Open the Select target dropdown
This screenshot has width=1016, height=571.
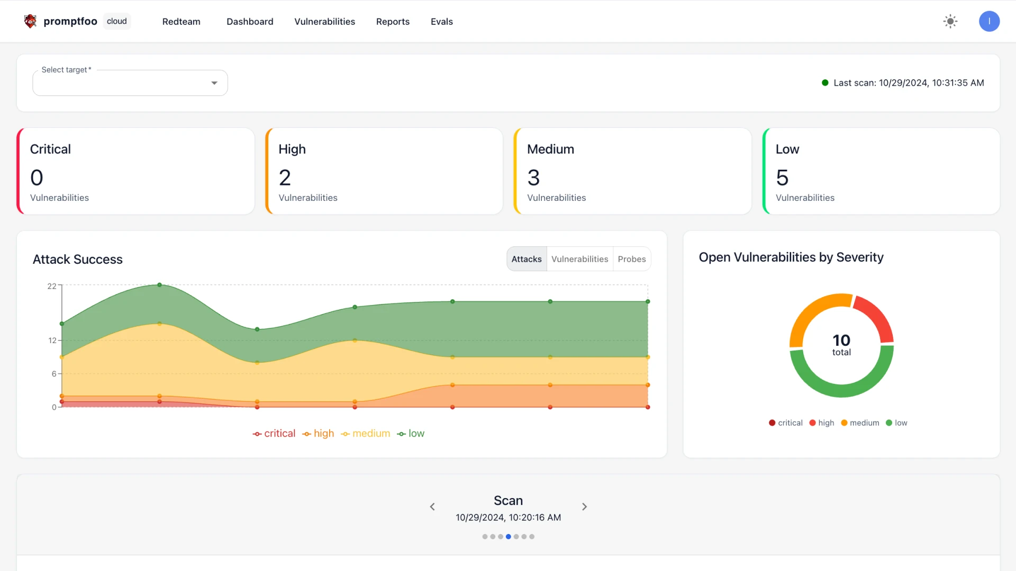click(130, 82)
